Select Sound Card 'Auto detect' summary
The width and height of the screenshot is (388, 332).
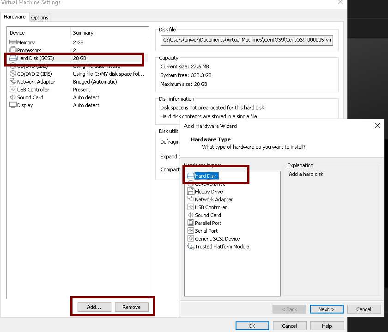click(x=86, y=97)
